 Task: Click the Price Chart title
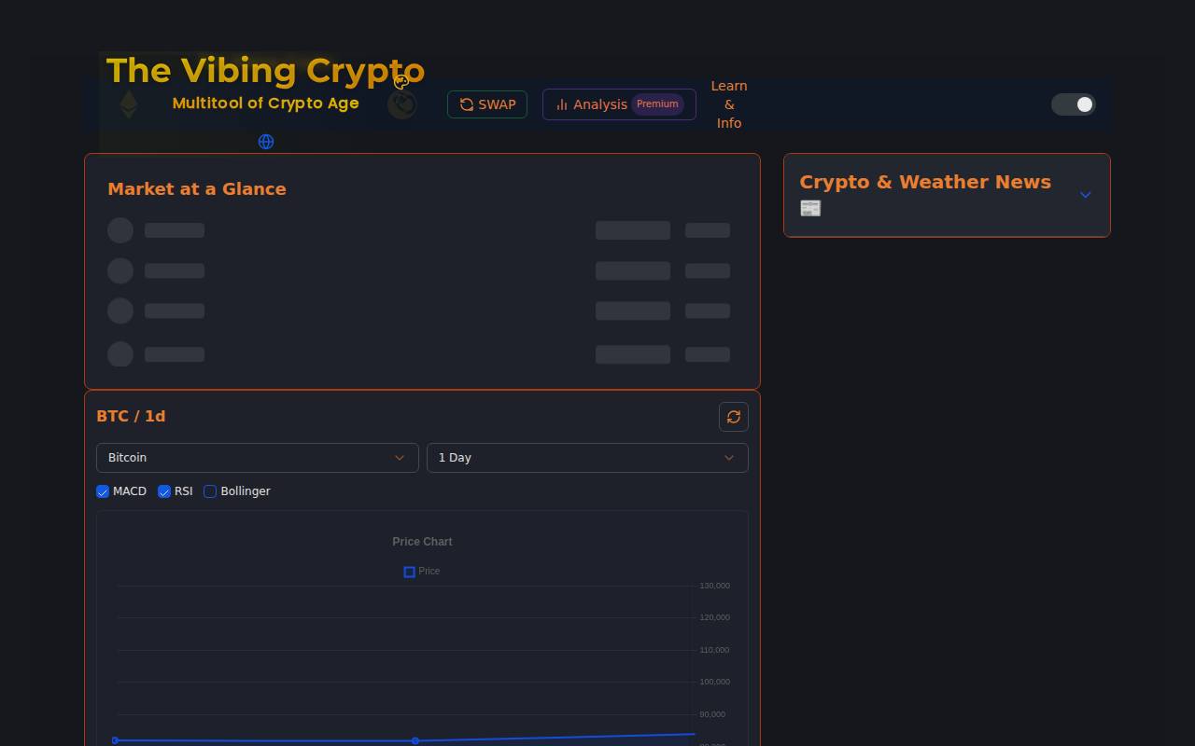[x=422, y=542]
